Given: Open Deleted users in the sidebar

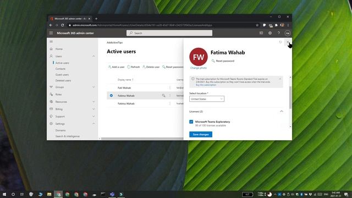Looking at the screenshot, I should coord(63,80).
